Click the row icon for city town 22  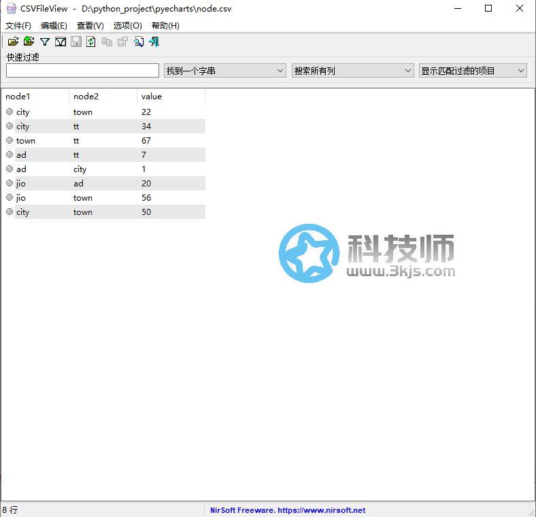point(10,112)
